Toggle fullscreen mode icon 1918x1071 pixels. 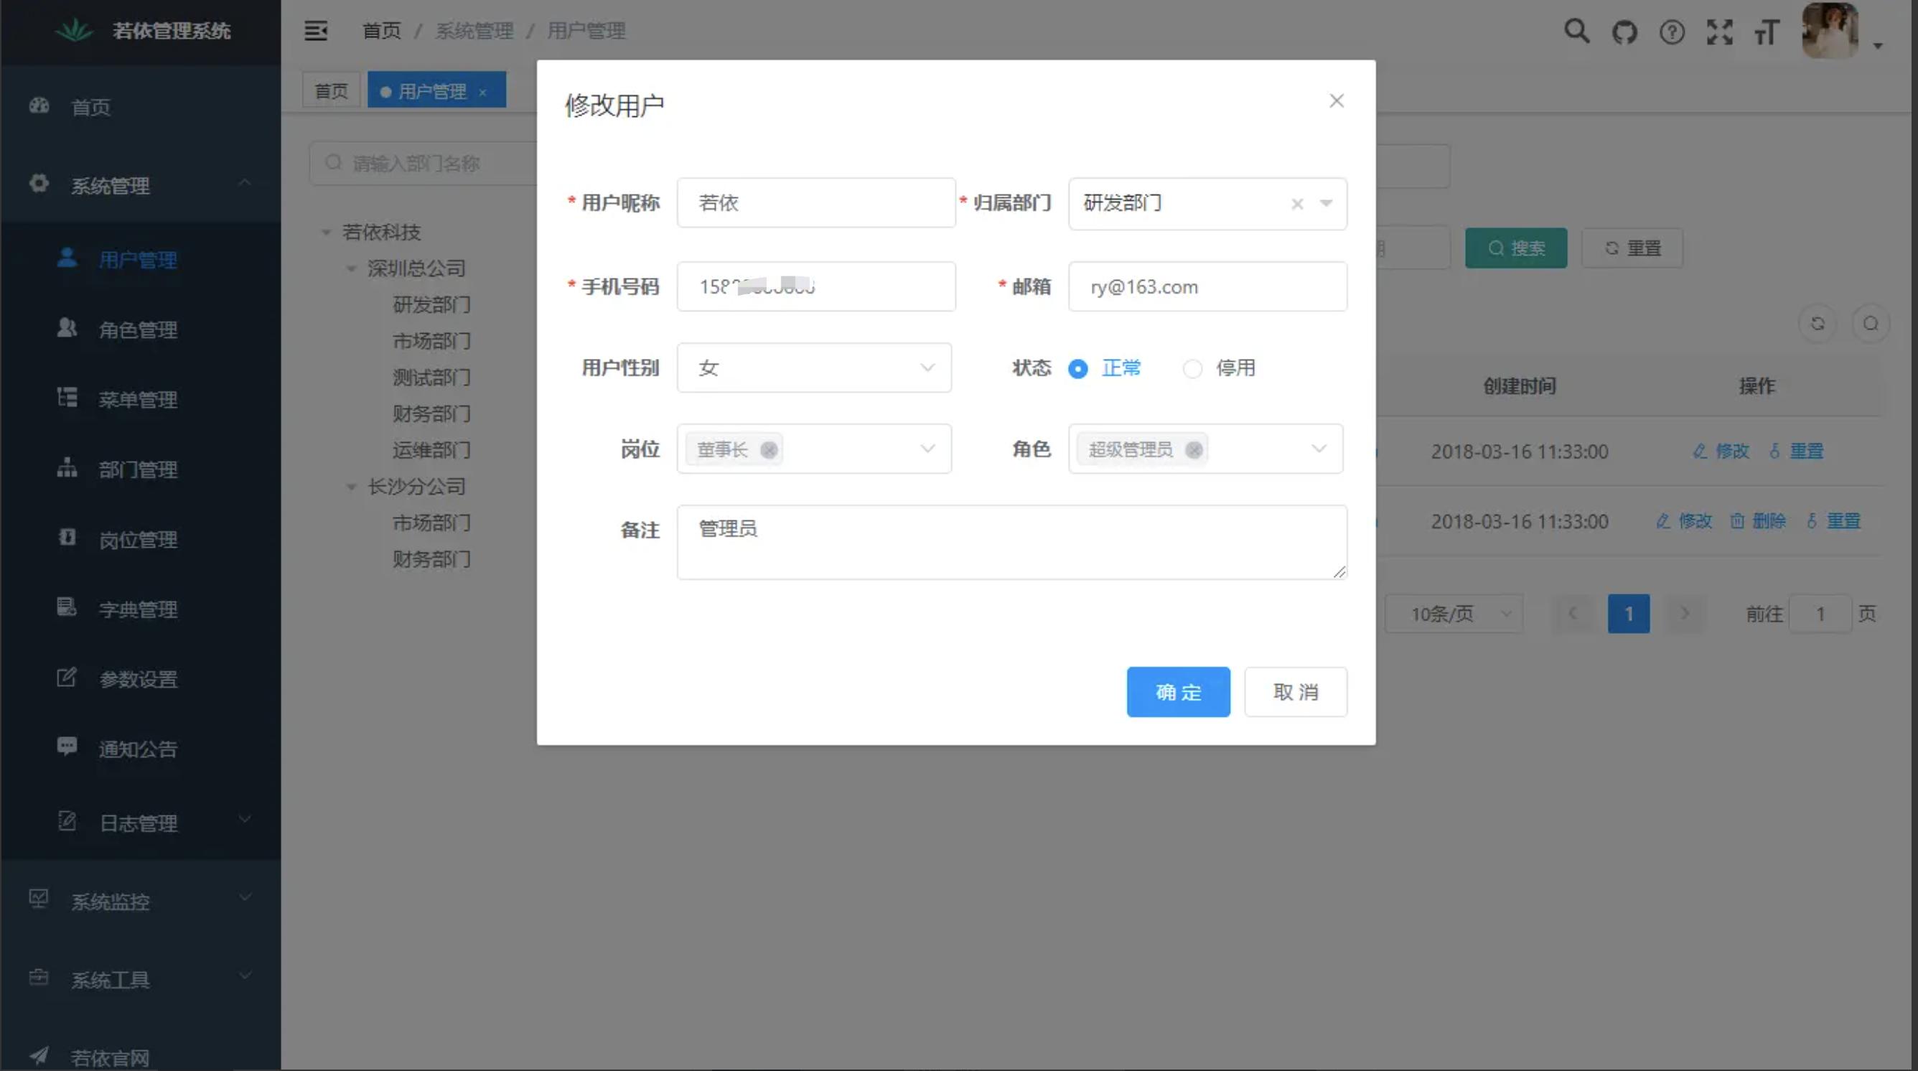1720,32
